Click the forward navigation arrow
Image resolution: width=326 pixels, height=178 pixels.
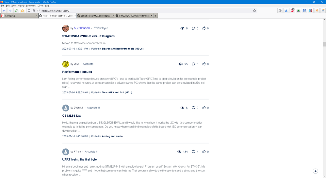pos(10,10)
